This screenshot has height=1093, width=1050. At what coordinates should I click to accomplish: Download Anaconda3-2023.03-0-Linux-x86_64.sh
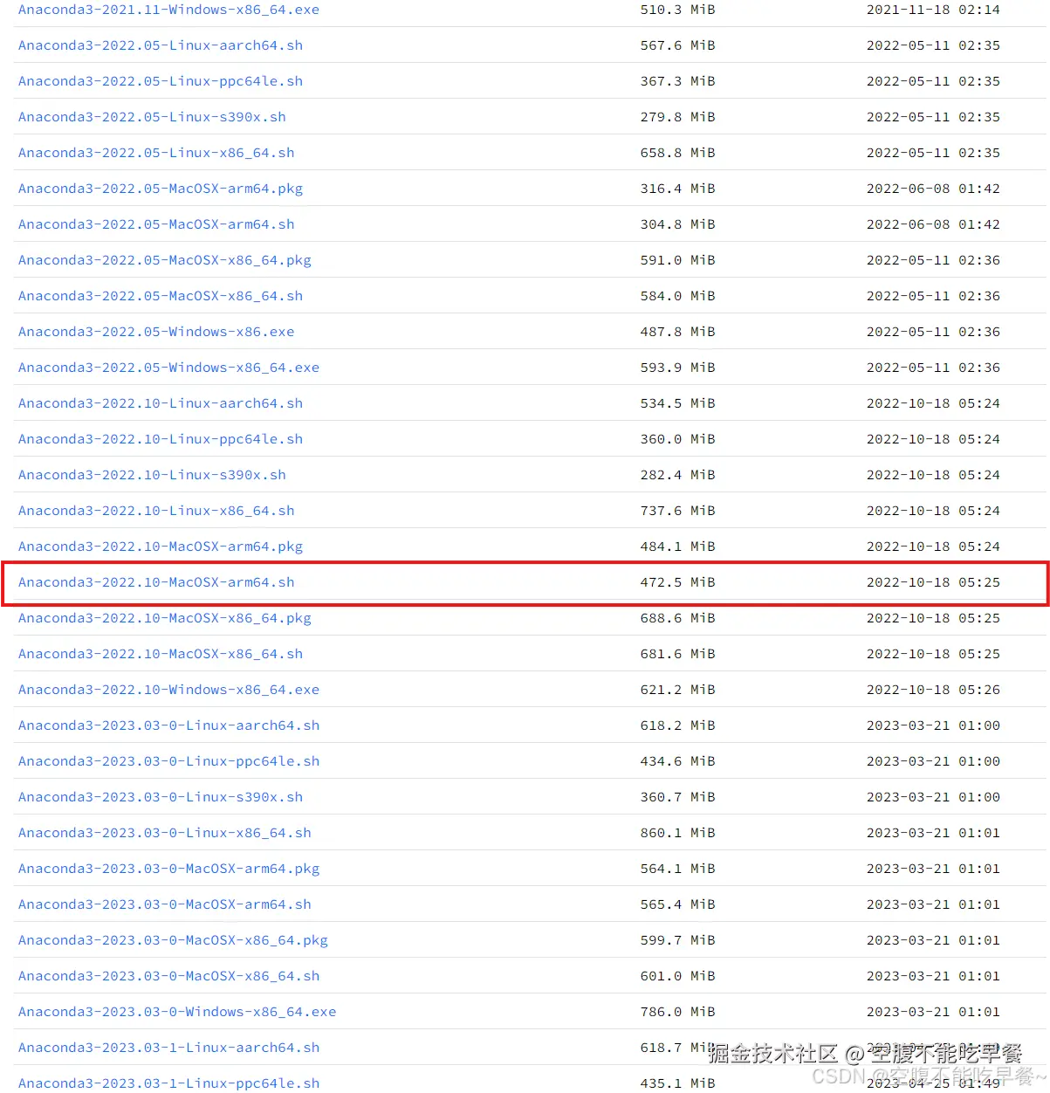(x=165, y=833)
